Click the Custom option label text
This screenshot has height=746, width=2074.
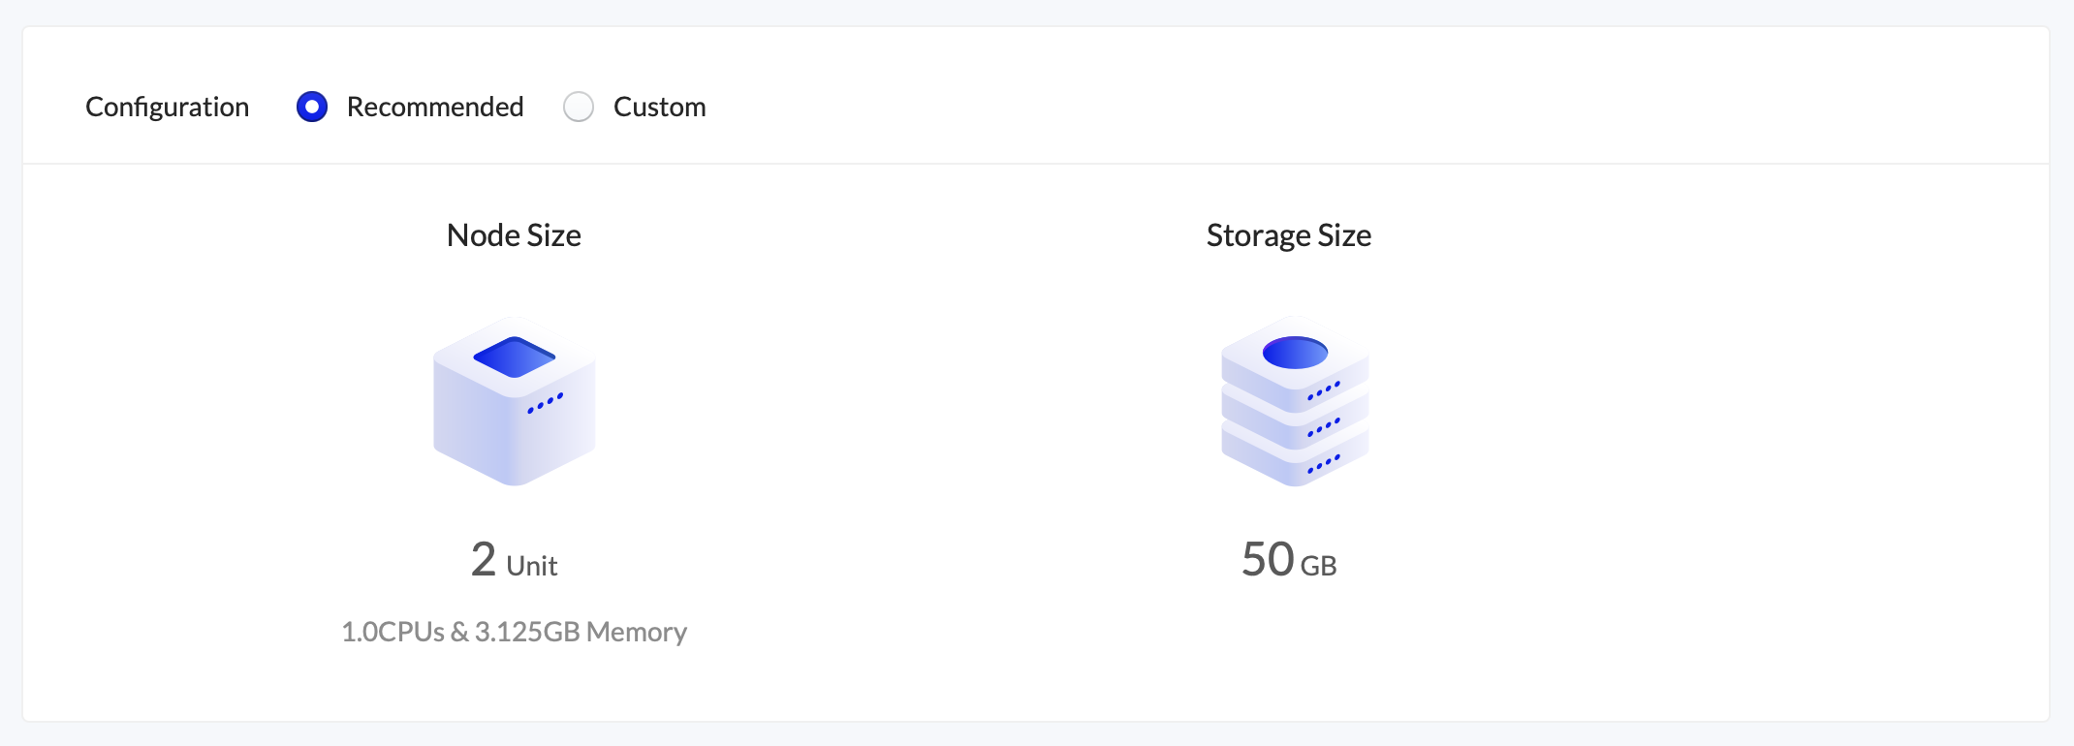point(659,107)
